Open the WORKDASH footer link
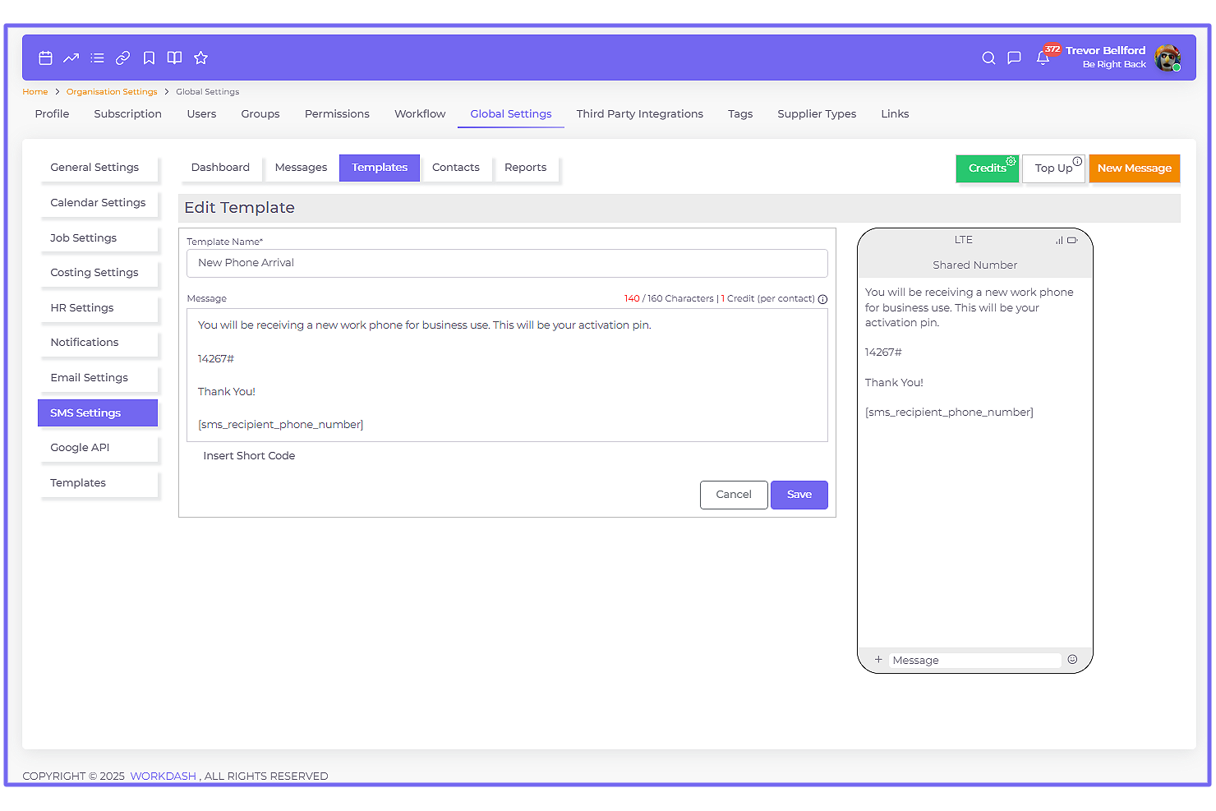This screenshot has height=811, width=1216. [x=163, y=776]
